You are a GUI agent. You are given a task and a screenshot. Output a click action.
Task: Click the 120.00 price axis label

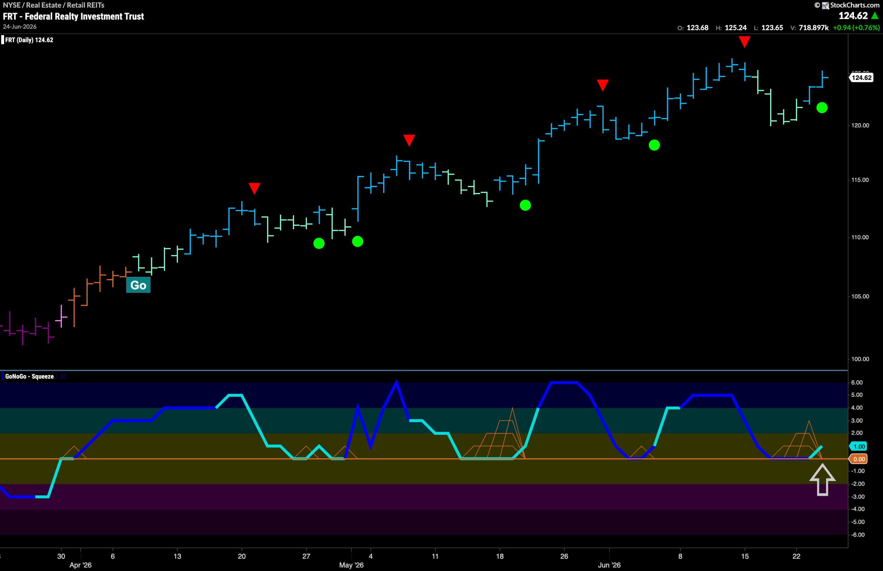click(860, 125)
